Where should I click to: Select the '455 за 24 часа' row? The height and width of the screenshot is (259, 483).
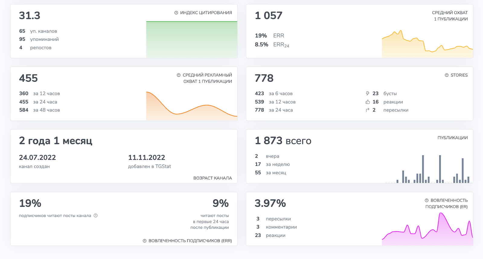click(x=38, y=102)
